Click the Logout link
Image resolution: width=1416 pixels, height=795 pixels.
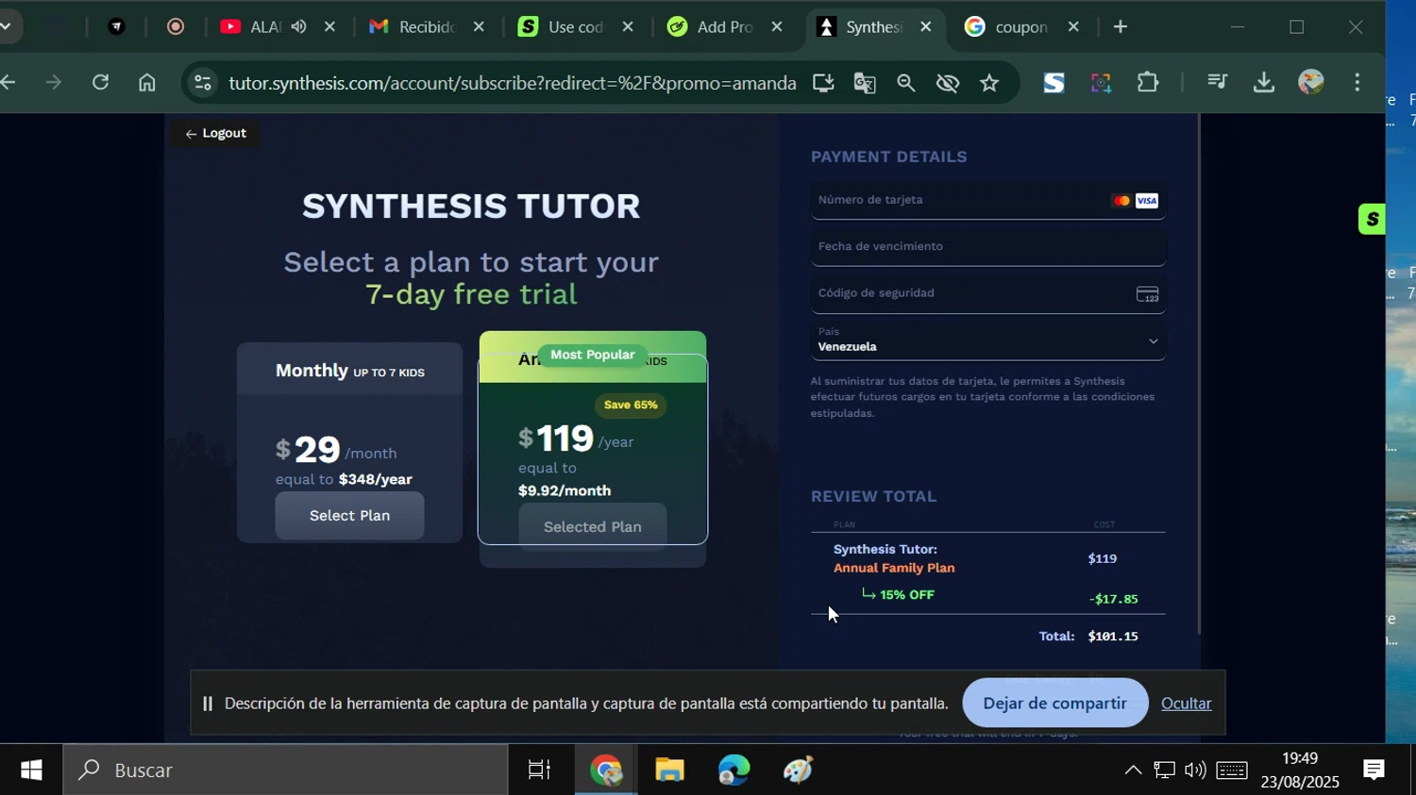pyautogui.click(x=215, y=133)
